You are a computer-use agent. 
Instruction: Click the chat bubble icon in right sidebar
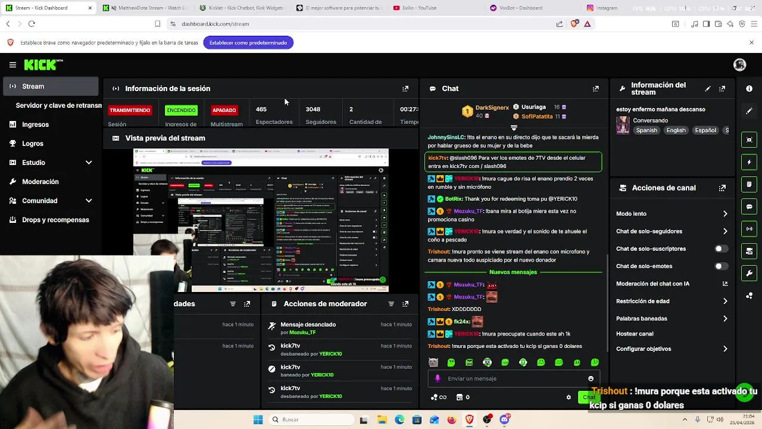[749, 207]
